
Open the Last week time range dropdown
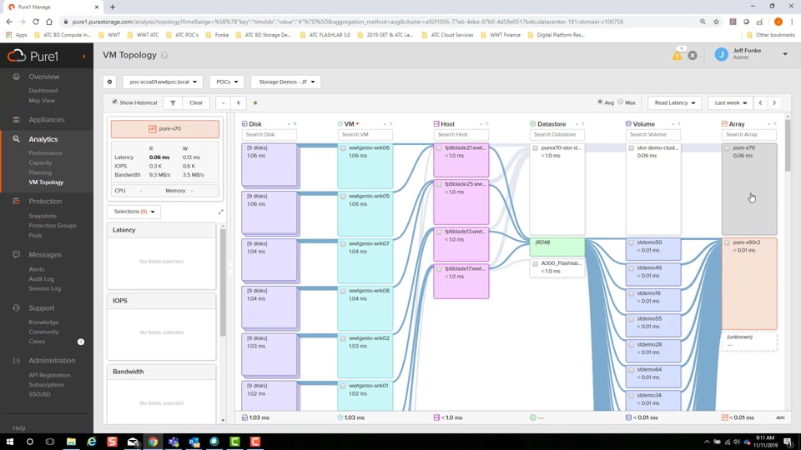coord(731,103)
